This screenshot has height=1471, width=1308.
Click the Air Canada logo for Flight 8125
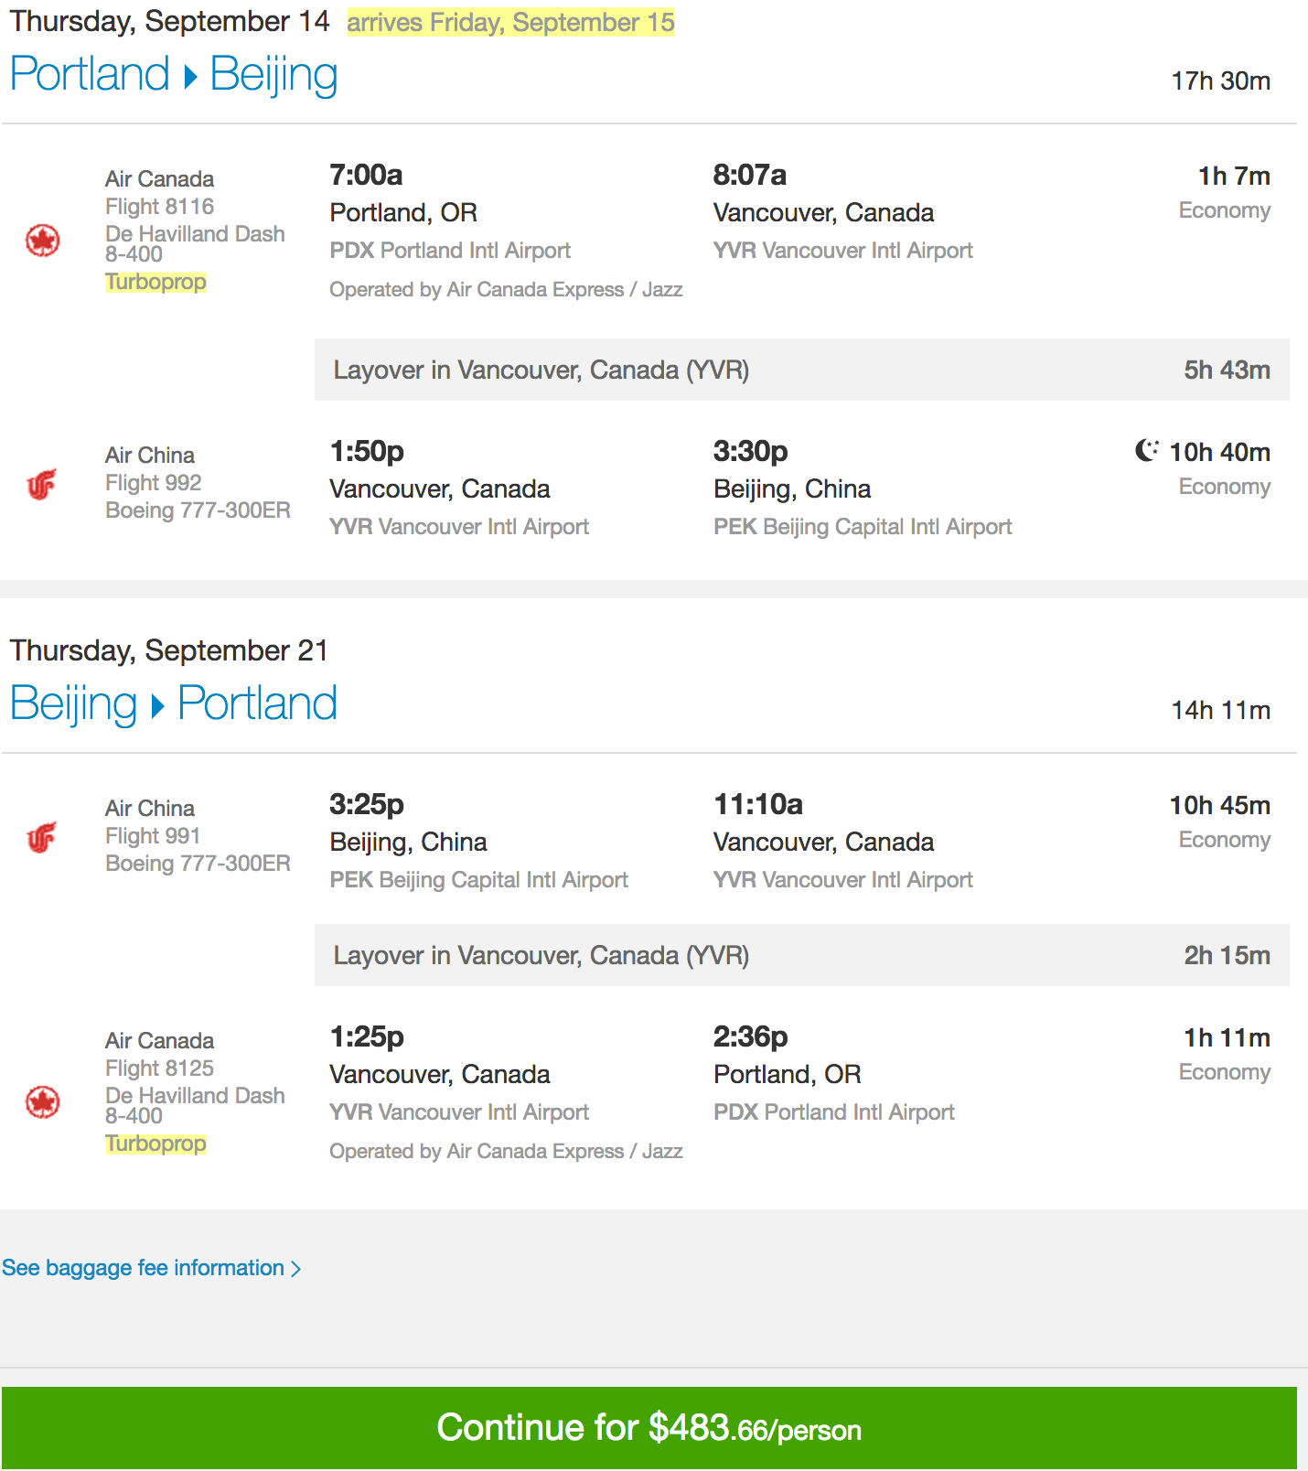[x=42, y=1102]
